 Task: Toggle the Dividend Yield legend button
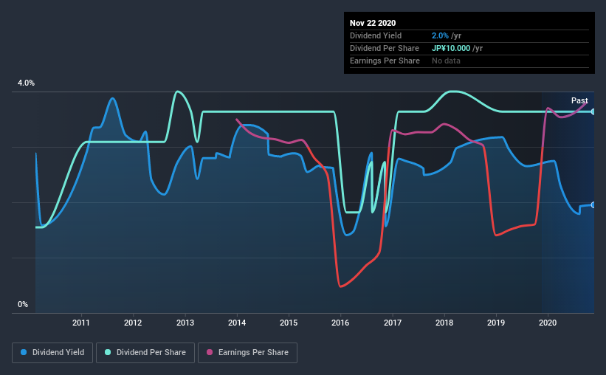click(x=52, y=353)
